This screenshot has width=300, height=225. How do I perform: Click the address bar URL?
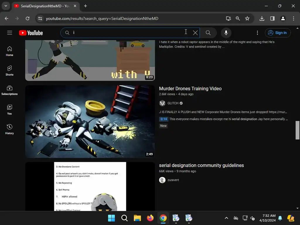[x=102, y=18]
